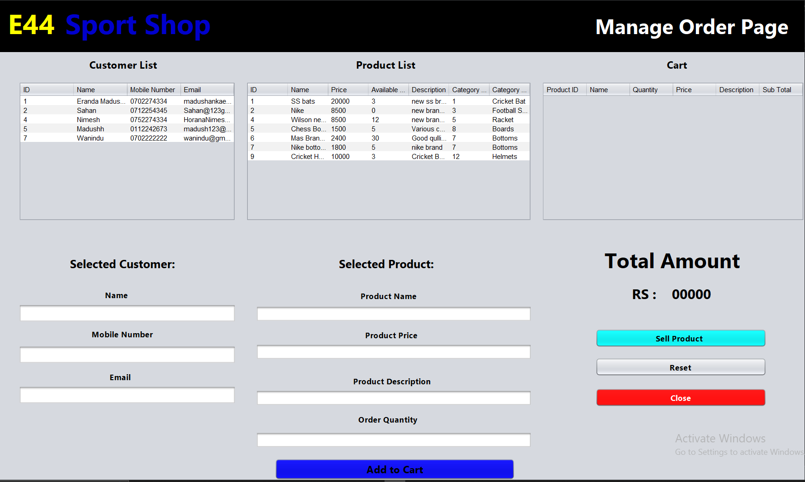
Task: Select the Chess Bo... product row
Action: click(308, 129)
